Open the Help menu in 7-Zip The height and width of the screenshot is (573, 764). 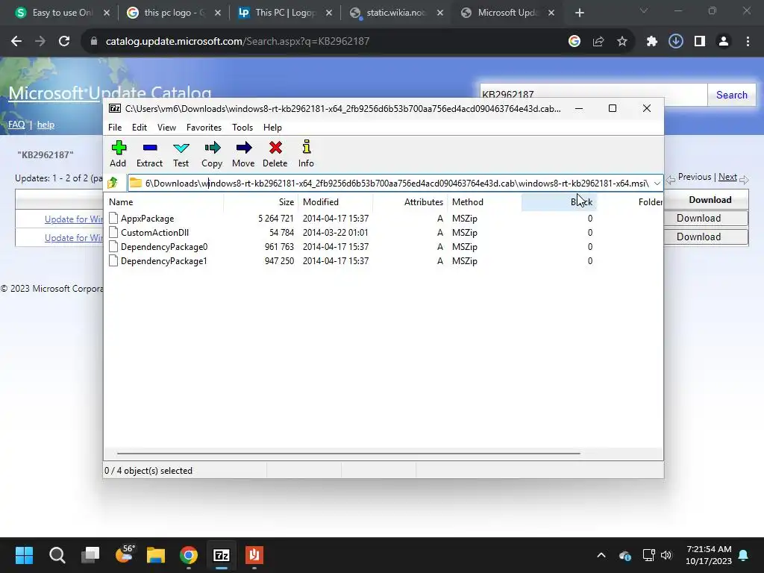[272, 127]
